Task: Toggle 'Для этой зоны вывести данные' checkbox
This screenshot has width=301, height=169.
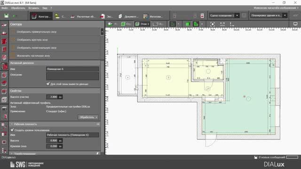Action: [48, 84]
